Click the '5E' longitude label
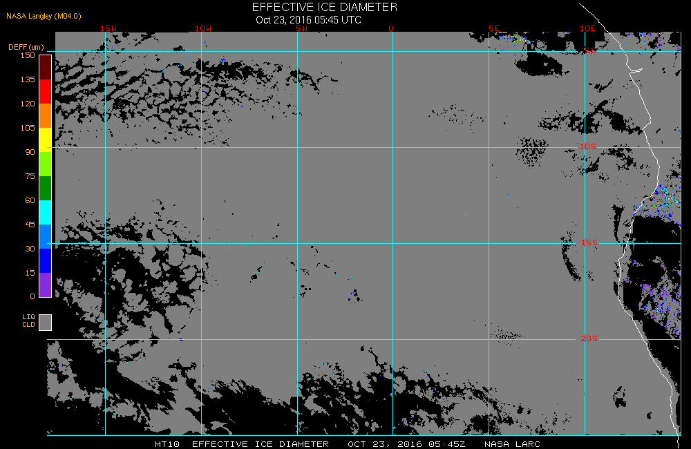Viewport: 691px width, 449px height. [x=494, y=28]
